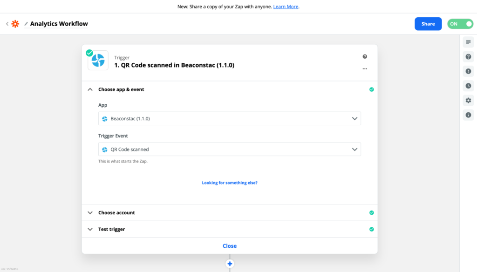Edit Zap name with pencil icon
Screen dimensions: 477x272
(x=26, y=24)
